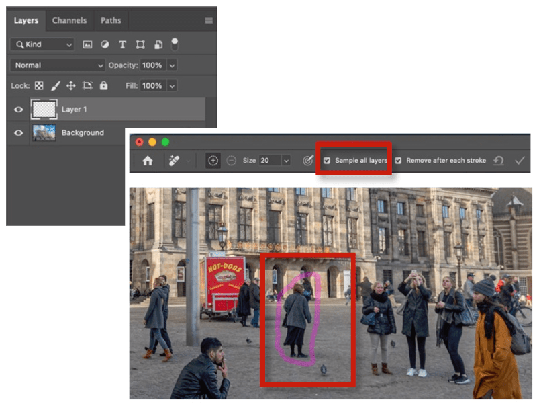Screen dimensions: 537x404
Task: Click the brush Size value field
Action: pos(270,161)
